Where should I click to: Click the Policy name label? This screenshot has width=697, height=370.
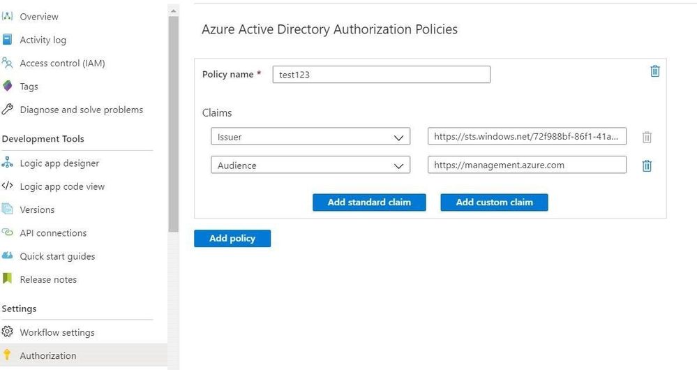[x=228, y=74]
